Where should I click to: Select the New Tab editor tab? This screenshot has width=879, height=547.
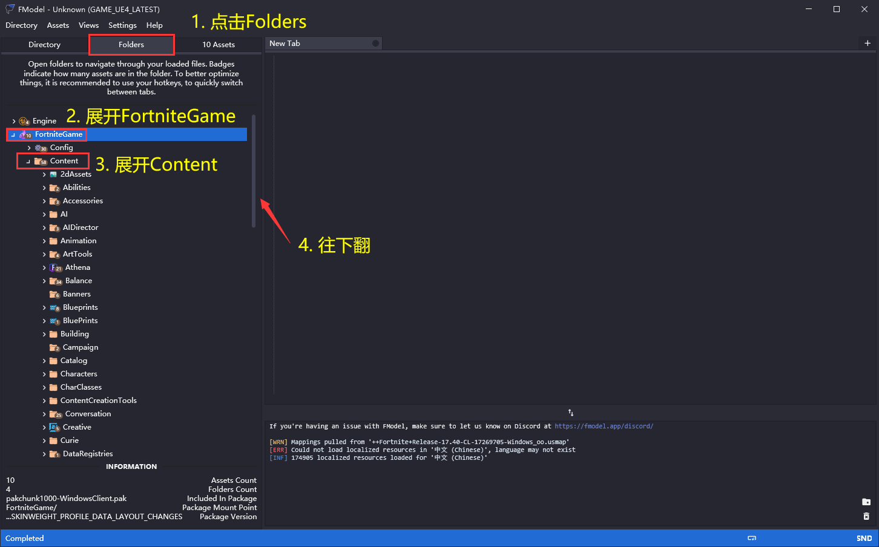coord(324,44)
